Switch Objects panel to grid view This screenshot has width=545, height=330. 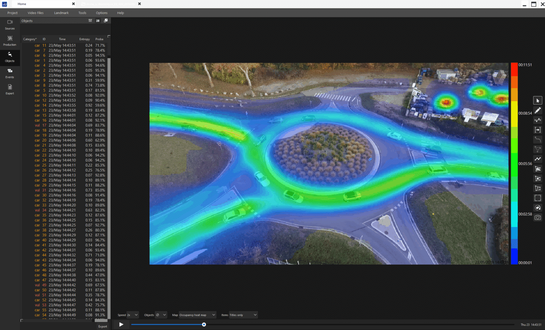[90, 21]
